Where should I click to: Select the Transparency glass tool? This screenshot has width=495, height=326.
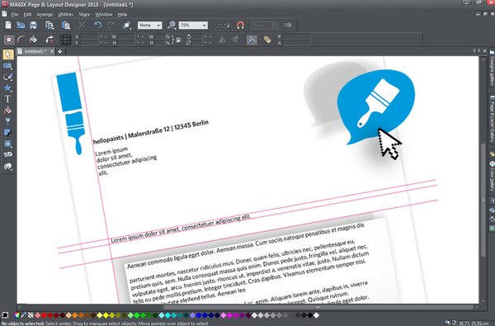pos(7,121)
